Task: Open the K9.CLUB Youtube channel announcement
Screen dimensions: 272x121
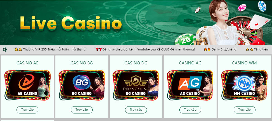Action: [x=145, y=49]
